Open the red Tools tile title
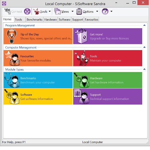The height and width of the screenshot is (150, 150). (x=94, y=56)
